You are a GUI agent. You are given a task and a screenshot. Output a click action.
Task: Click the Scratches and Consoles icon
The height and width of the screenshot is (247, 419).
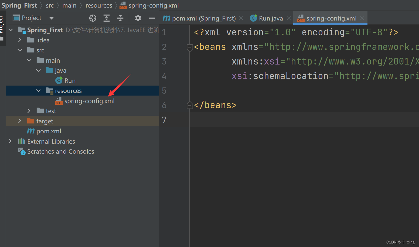tap(22, 151)
